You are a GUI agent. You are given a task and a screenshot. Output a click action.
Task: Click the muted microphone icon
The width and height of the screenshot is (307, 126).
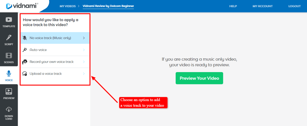[25, 38]
